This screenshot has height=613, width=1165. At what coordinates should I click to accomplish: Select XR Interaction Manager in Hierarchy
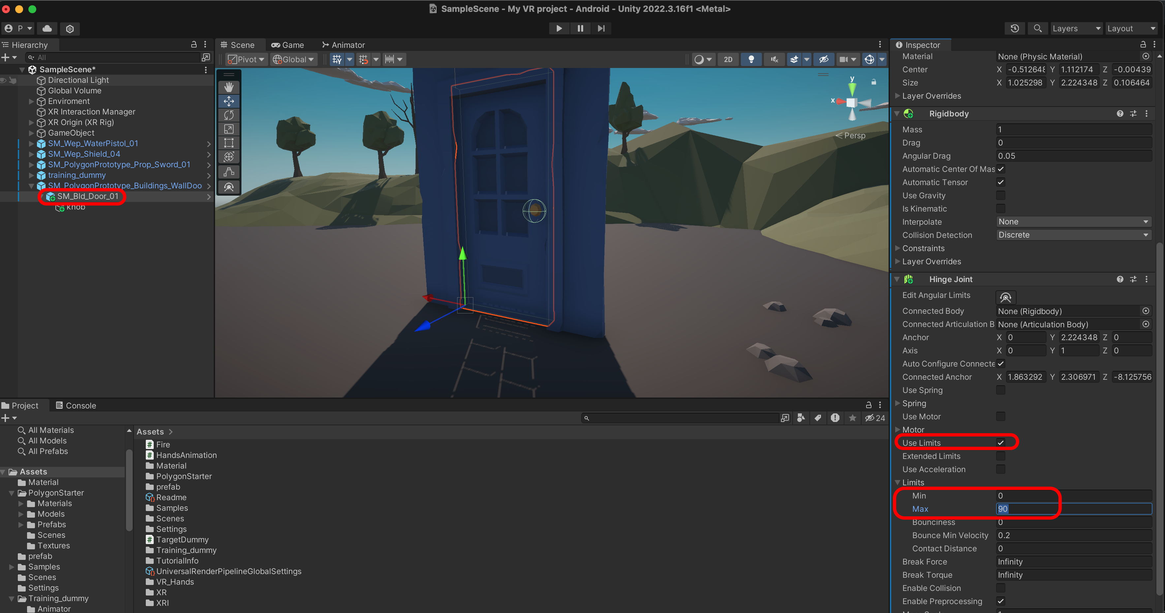91,111
